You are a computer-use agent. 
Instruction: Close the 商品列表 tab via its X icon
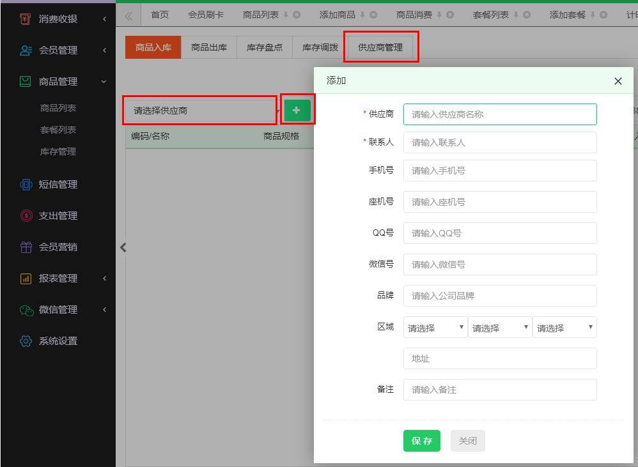pyautogui.click(x=297, y=15)
